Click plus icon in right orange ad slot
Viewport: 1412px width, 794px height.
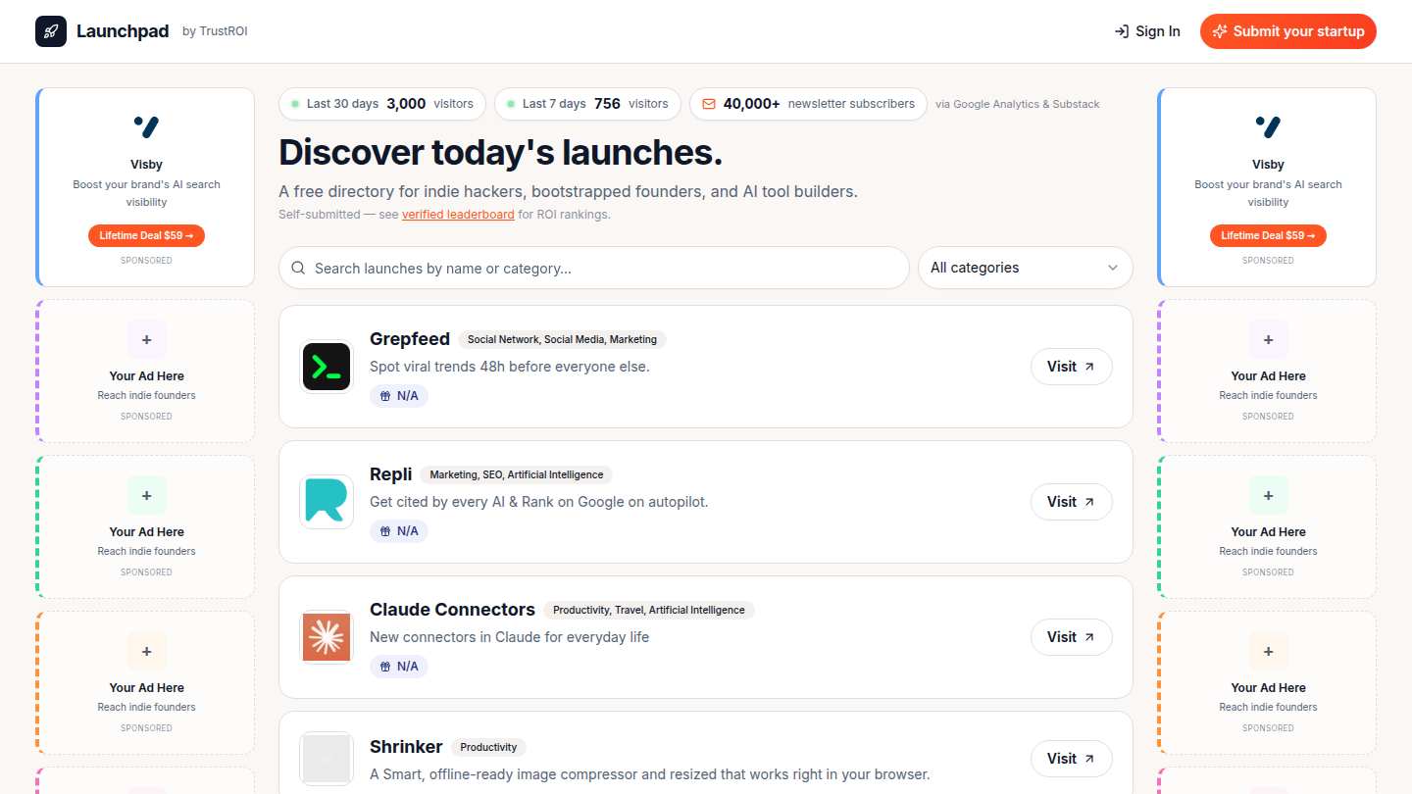(1269, 652)
